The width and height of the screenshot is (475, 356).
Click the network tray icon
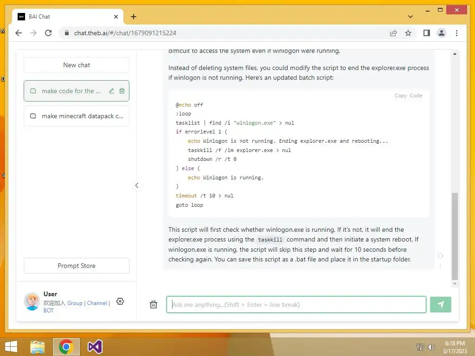420,347
